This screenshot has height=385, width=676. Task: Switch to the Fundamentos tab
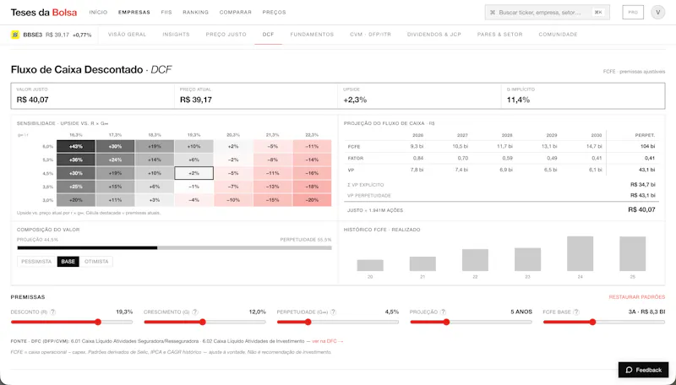click(x=312, y=35)
